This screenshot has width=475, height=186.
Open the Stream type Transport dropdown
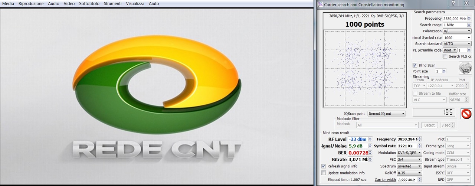click(x=458, y=159)
